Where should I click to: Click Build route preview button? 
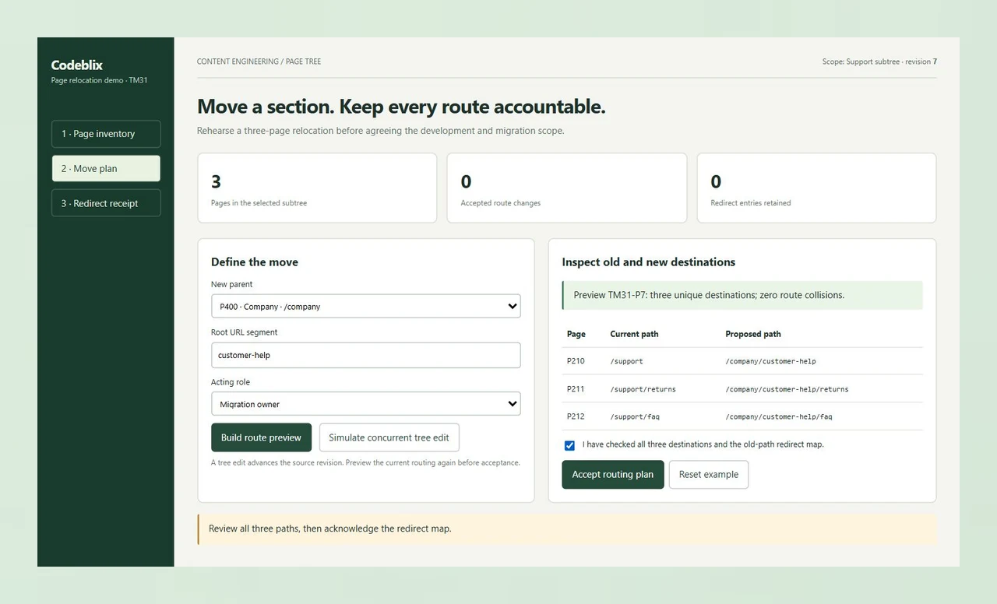261,437
